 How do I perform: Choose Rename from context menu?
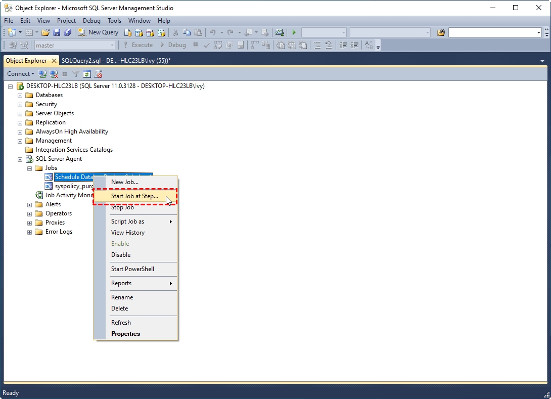[x=135, y=297]
